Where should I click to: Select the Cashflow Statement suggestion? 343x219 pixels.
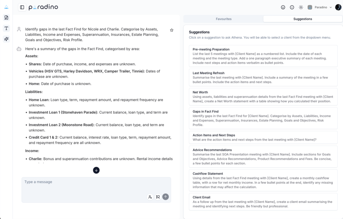coord(263,180)
